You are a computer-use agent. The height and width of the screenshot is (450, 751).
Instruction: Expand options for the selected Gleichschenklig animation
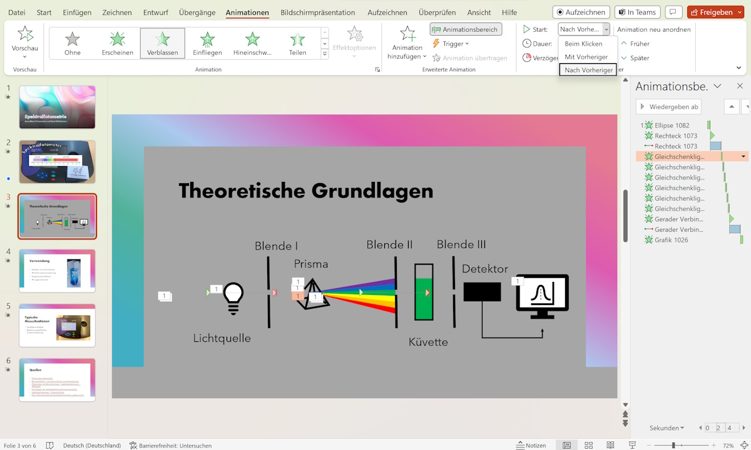(742, 156)
